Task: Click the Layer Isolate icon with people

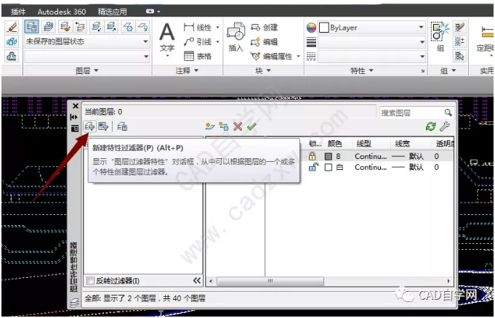Action: (48, 27)
